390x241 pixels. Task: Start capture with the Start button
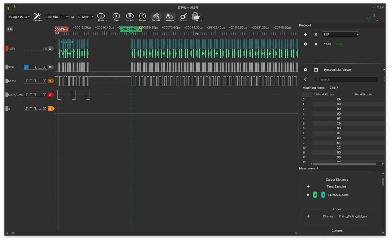(x=116, y=17)
